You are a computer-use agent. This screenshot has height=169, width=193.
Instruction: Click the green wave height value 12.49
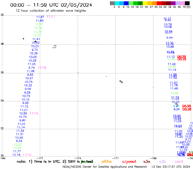coord(172,67)
